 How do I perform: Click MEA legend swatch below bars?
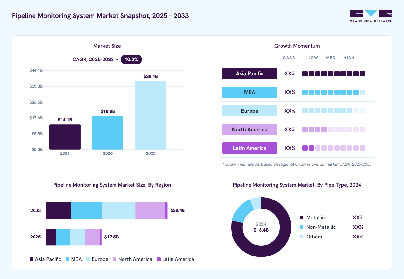pyautogui.click(x=68, y=259)
